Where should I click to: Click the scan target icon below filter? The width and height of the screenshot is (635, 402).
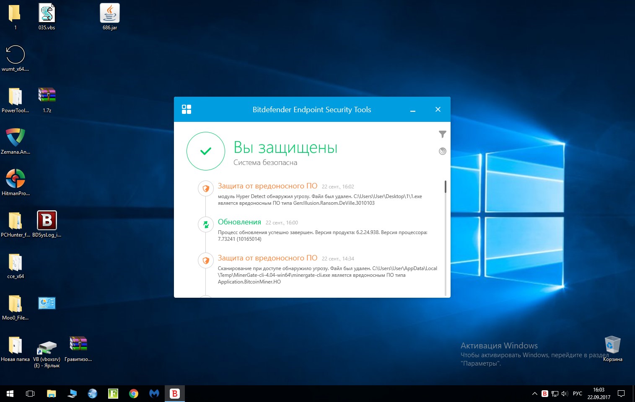(x=442, y=151)
